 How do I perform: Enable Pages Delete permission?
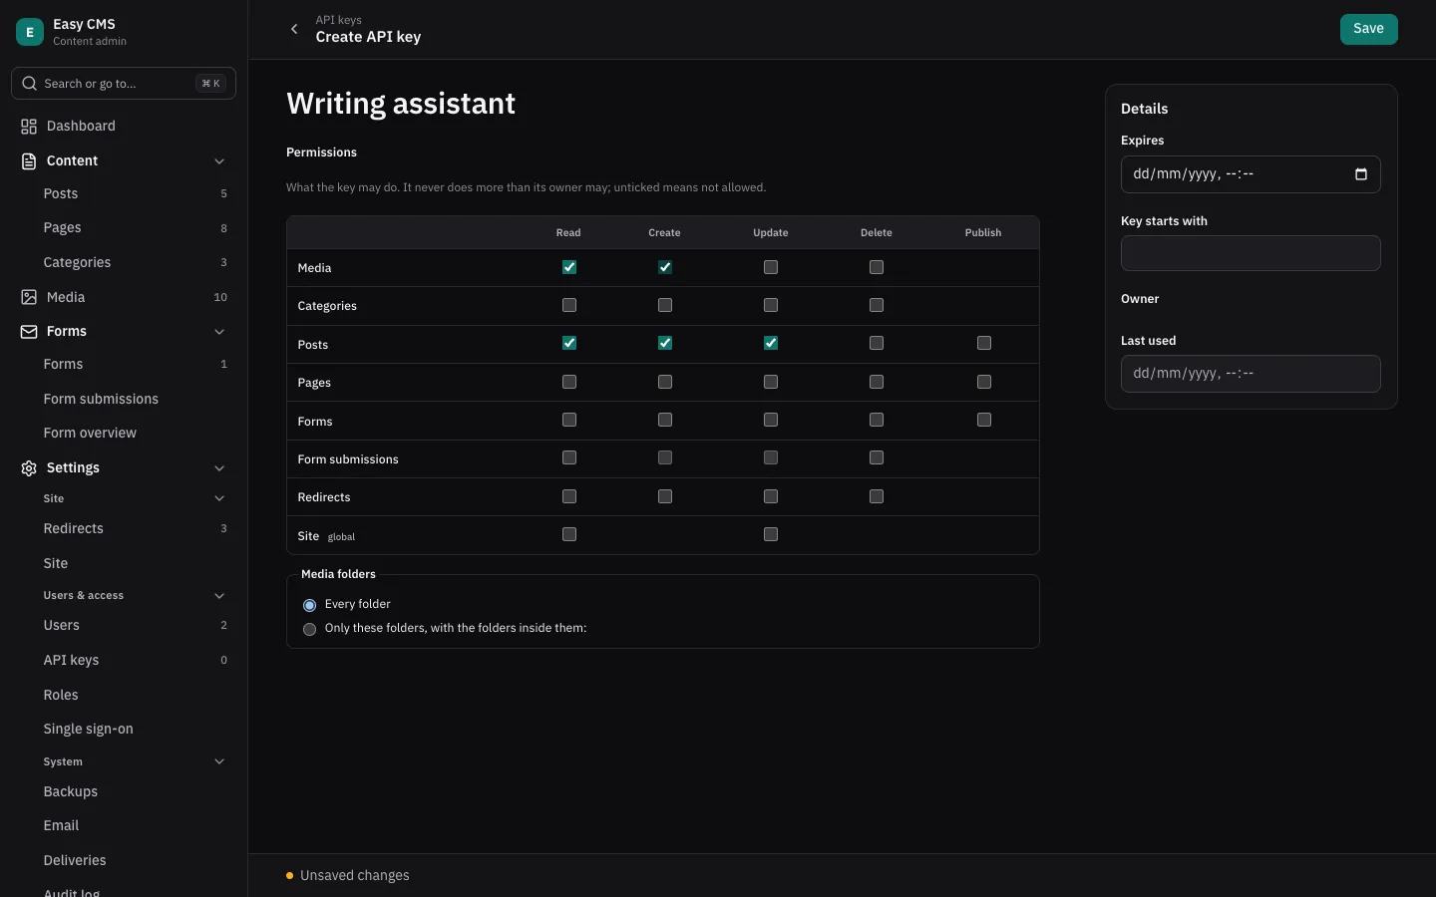pyautogui.click(x=877, y=382)
